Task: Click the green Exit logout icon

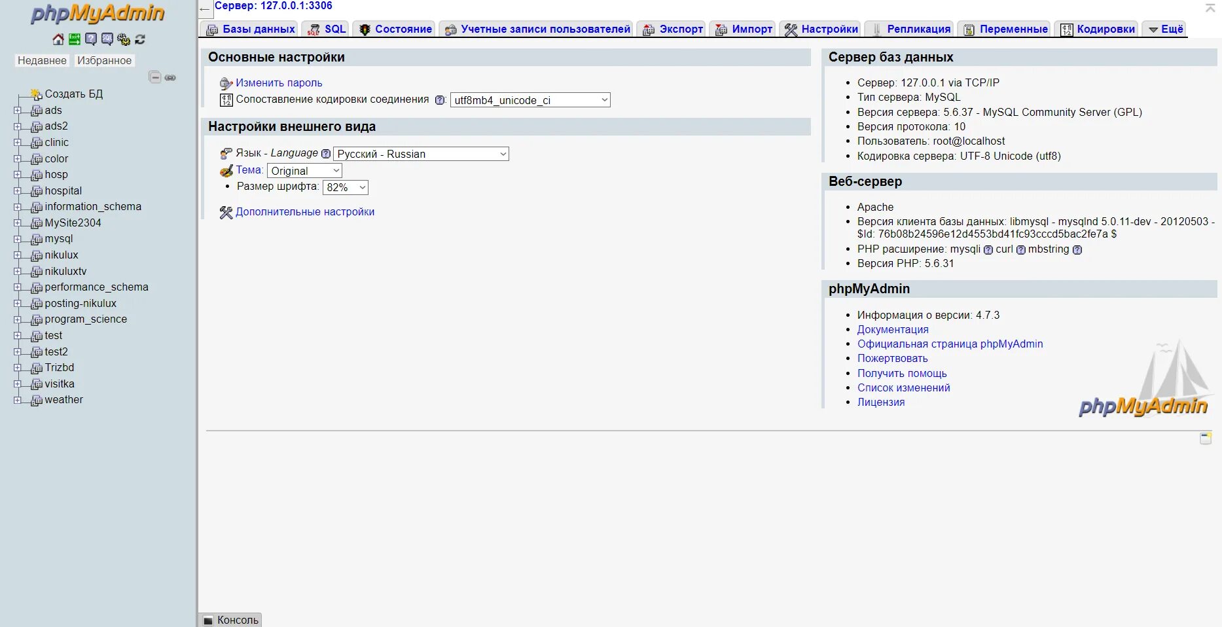Action: point(75,39)
